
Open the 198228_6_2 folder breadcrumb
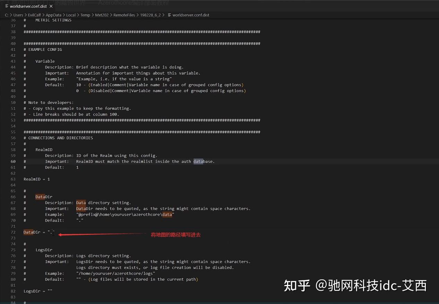click(151, 15)
